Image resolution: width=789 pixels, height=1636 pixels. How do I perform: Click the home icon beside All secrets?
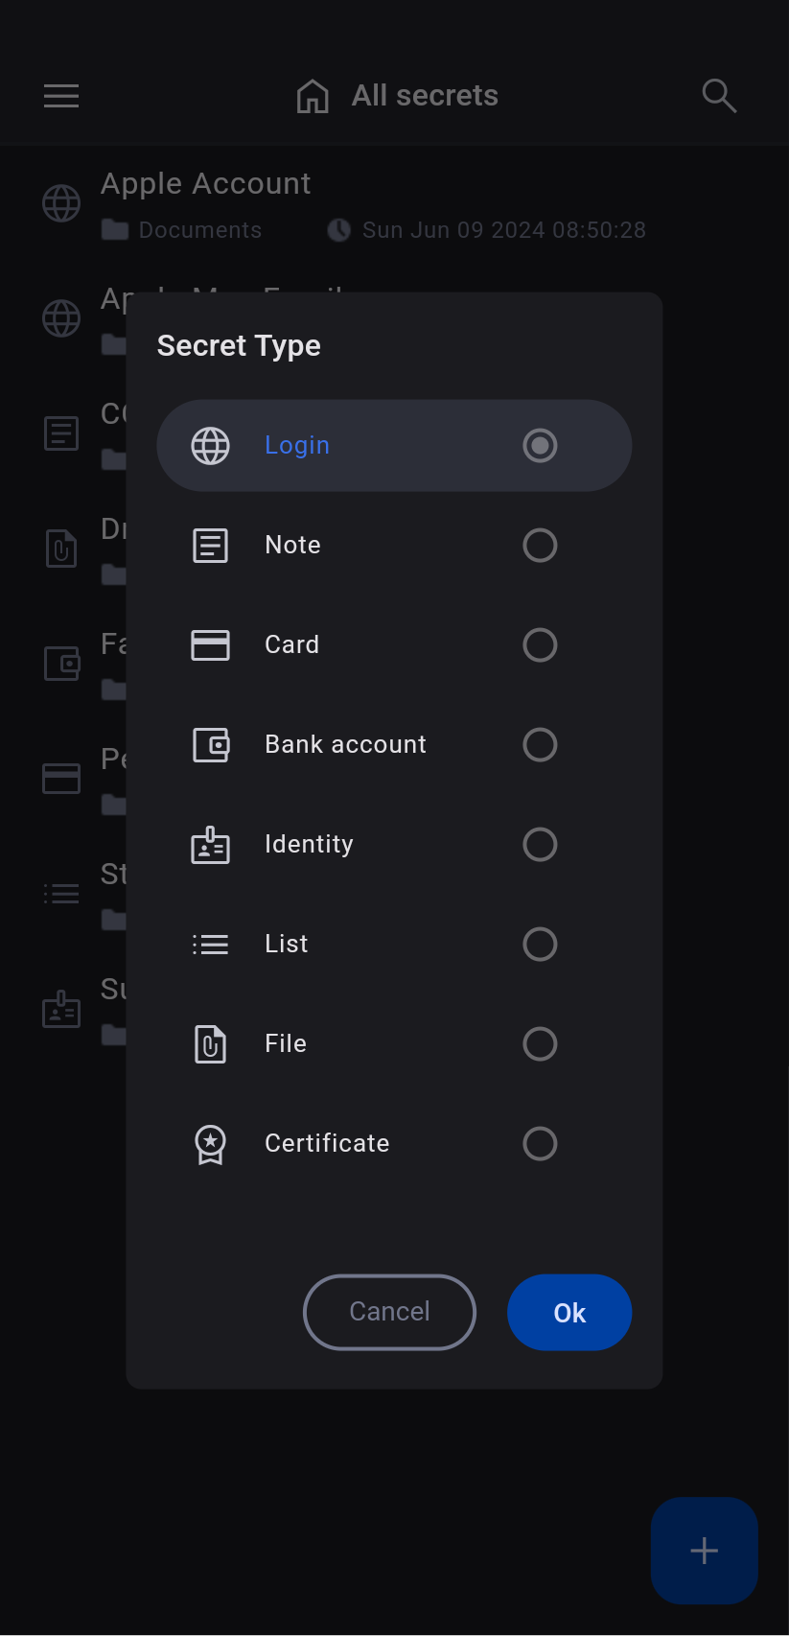click(x=313, y=96)
